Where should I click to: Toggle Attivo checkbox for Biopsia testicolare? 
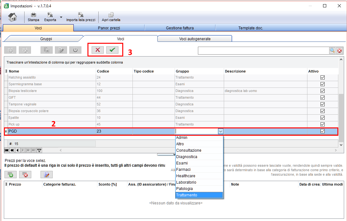point(322,91)
